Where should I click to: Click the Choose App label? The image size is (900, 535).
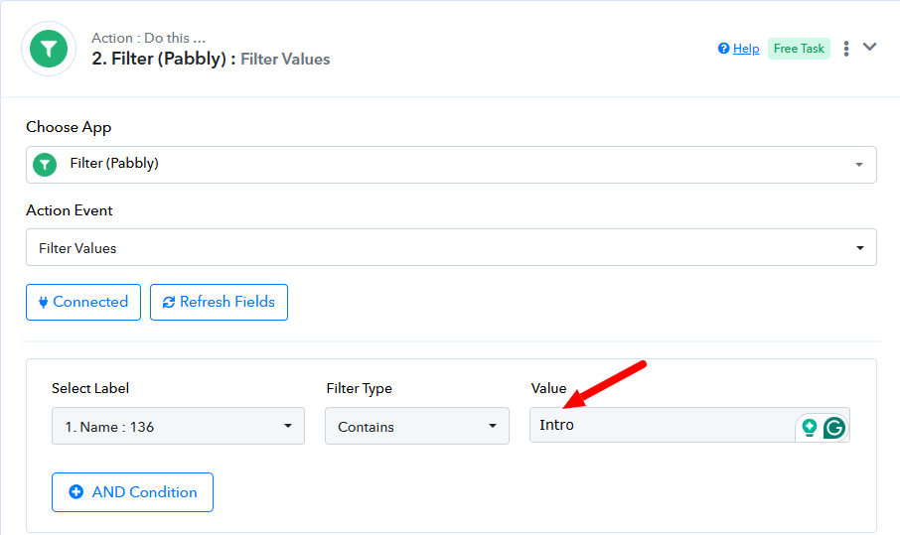point(69,127)
